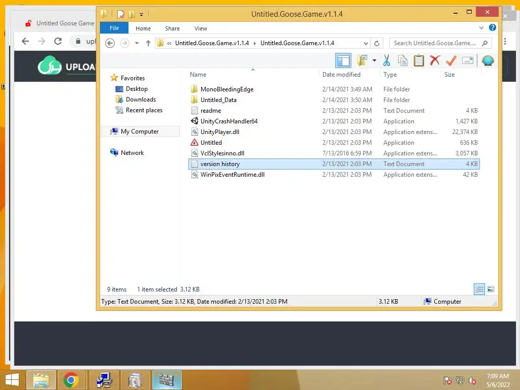
Task: Select the readme text document
Action: (211, 110)
